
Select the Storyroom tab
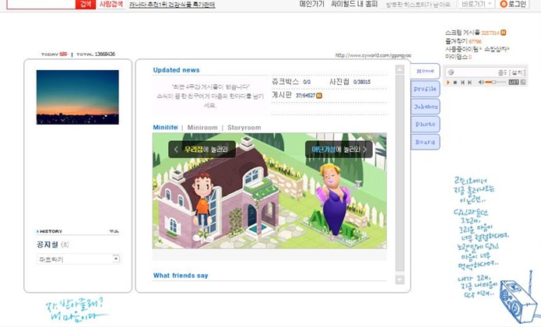[244, 127]
